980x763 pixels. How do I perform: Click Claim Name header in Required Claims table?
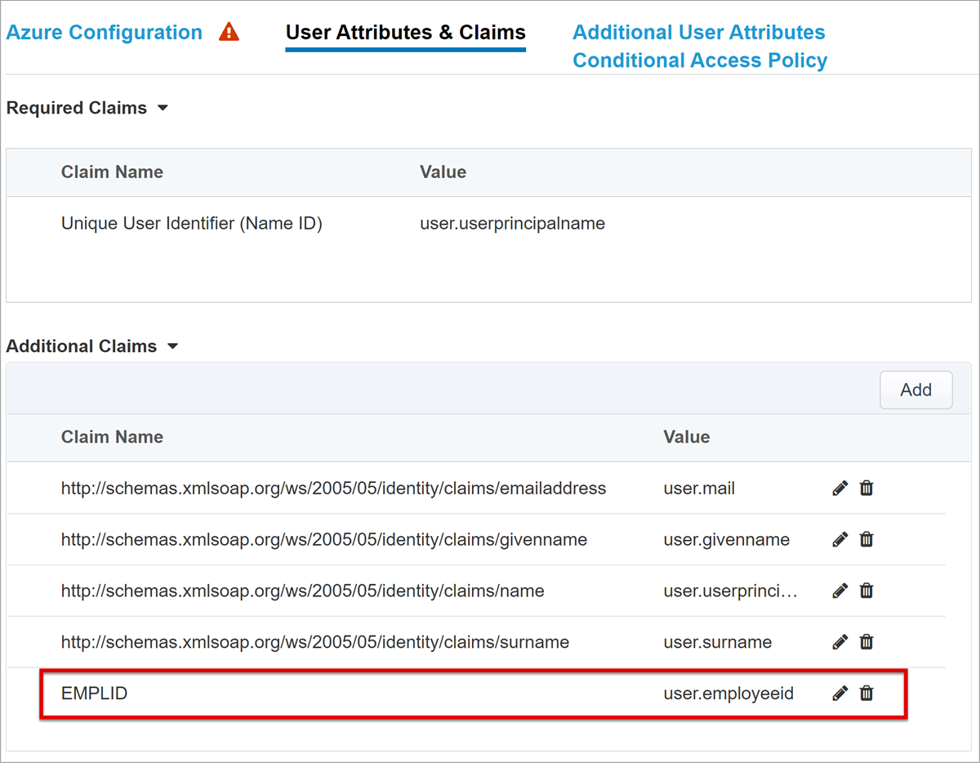(x=112, y=172)
